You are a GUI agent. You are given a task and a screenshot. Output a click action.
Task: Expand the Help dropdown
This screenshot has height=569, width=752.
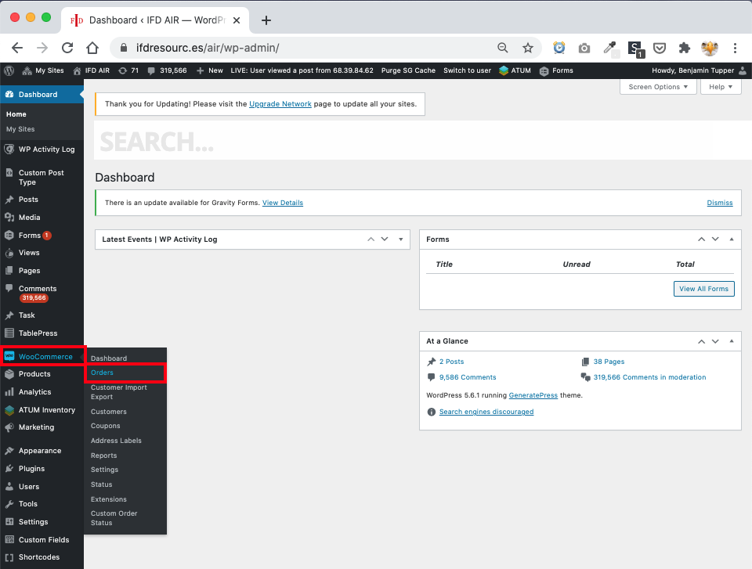pyautogui.click(x=721, y=87)
